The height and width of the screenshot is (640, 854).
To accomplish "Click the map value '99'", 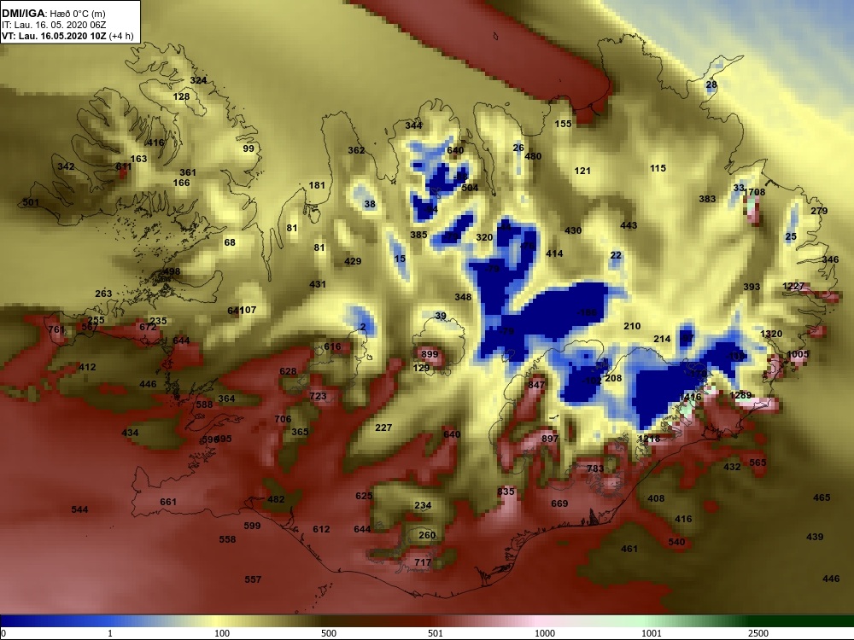I will click(x=249, y=148).
